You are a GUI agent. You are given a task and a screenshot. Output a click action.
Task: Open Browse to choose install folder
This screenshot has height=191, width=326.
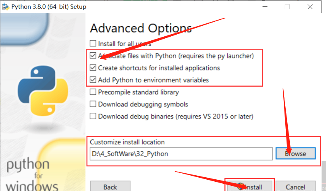point(295,154)
